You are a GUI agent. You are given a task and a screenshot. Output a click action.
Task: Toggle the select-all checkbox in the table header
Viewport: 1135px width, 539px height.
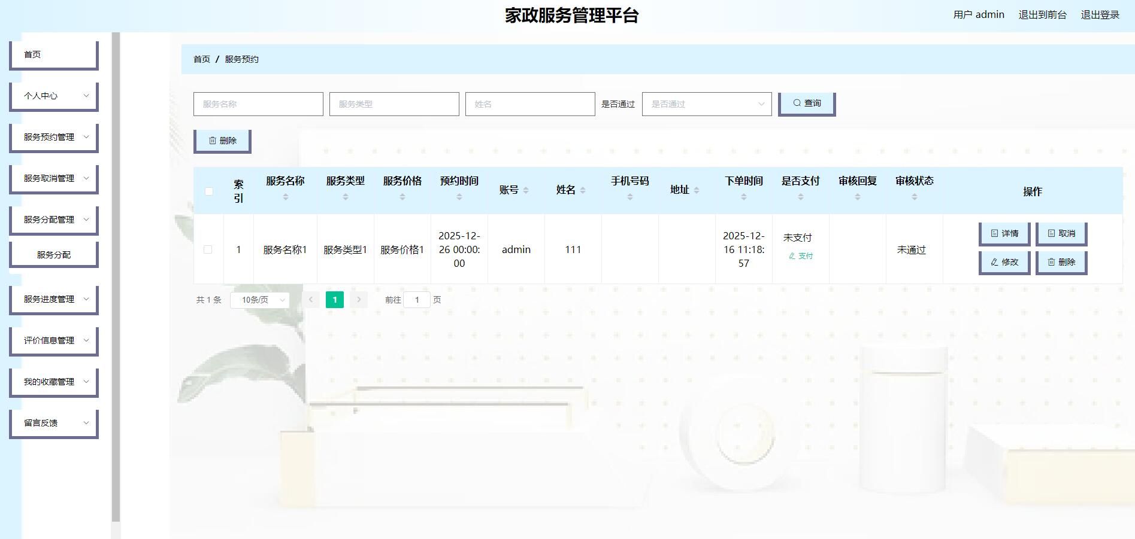click(208, 190)
